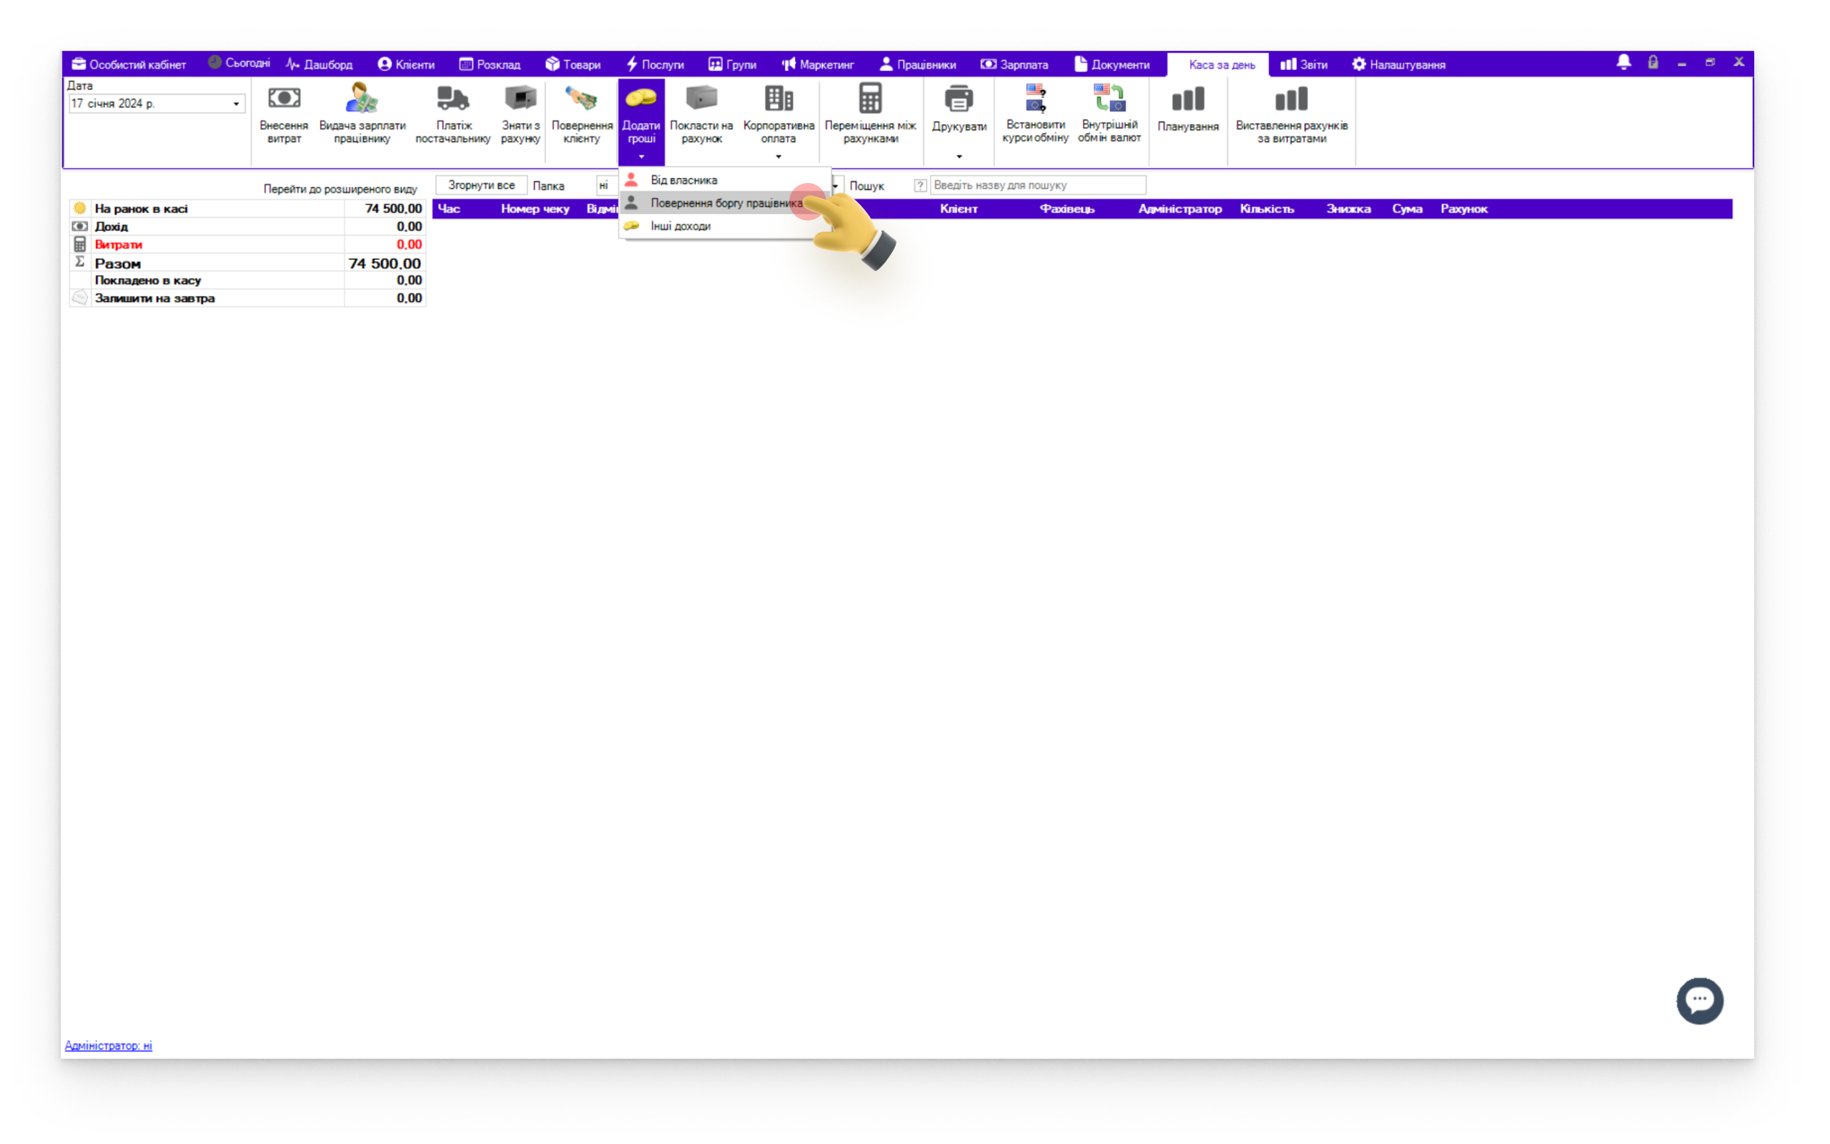The height and width of the screenshot is (1144, 1830).
Task: Sort by the Рахунок column header
Action: [1463, 209]
